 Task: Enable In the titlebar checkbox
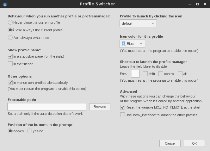[10, 64]
